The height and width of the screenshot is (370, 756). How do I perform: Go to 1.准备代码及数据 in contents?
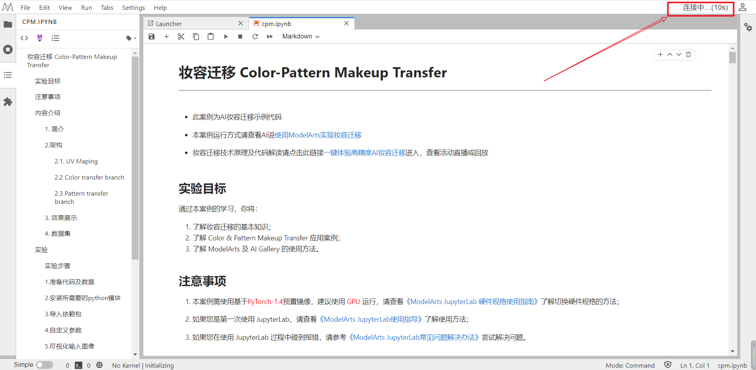69,282
